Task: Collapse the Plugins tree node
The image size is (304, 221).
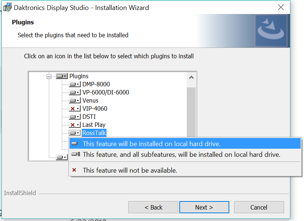Action: click(x=49, y=76)
